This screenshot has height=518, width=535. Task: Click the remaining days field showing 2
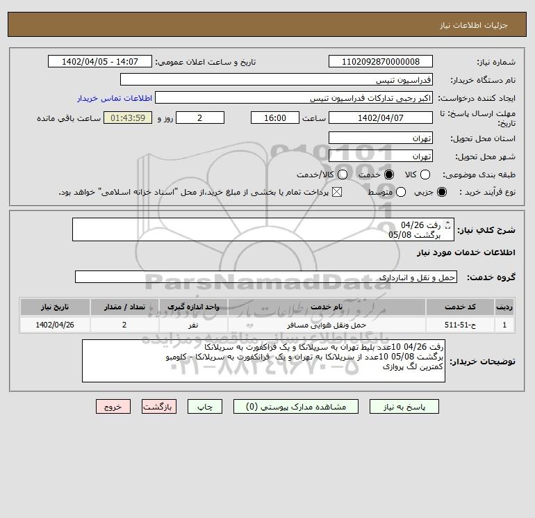(x=200, y=118)
